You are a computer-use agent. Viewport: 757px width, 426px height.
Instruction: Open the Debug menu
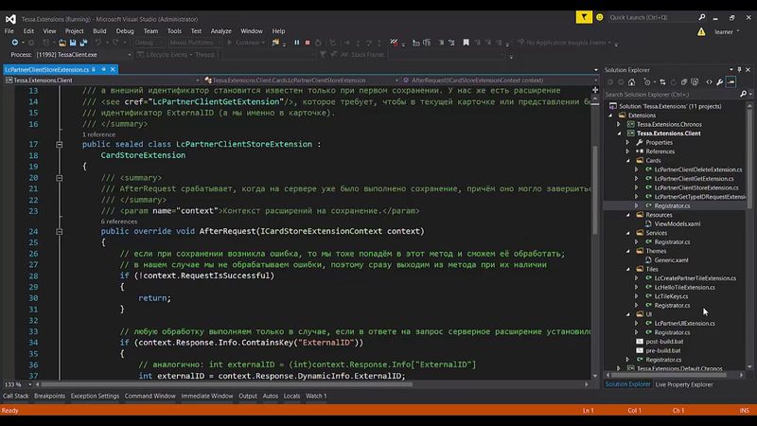point(125,30)
